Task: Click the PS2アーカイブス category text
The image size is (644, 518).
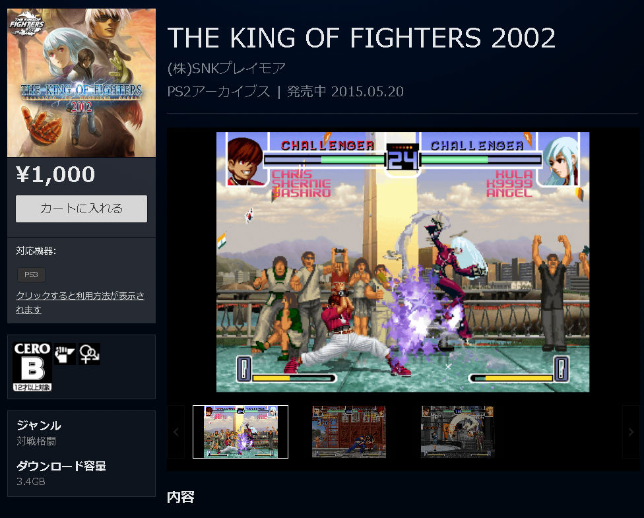Action: point(218,91)
